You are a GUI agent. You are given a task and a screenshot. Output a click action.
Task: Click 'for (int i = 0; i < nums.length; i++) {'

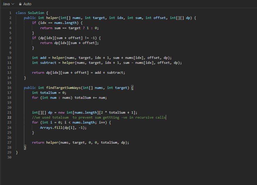(x=71, y=122)
